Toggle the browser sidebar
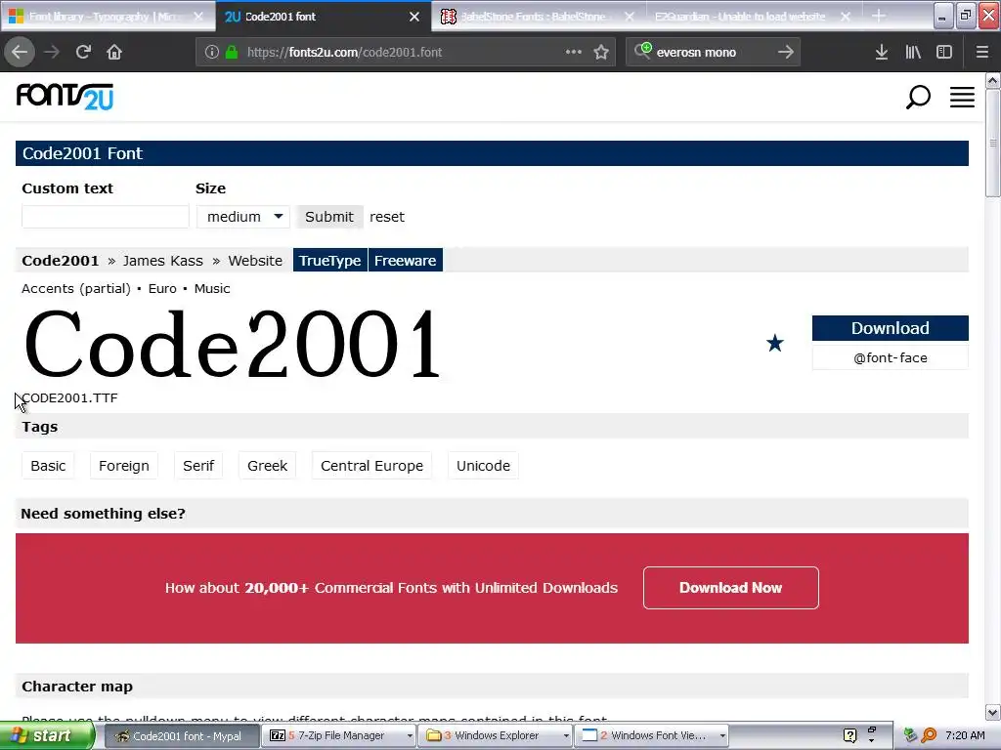The width and height of the screenshot is (1001, 750). 944,53
